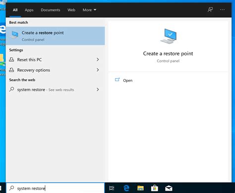
Task: Switch to the Documents tab
Action: tap(51, 10)
